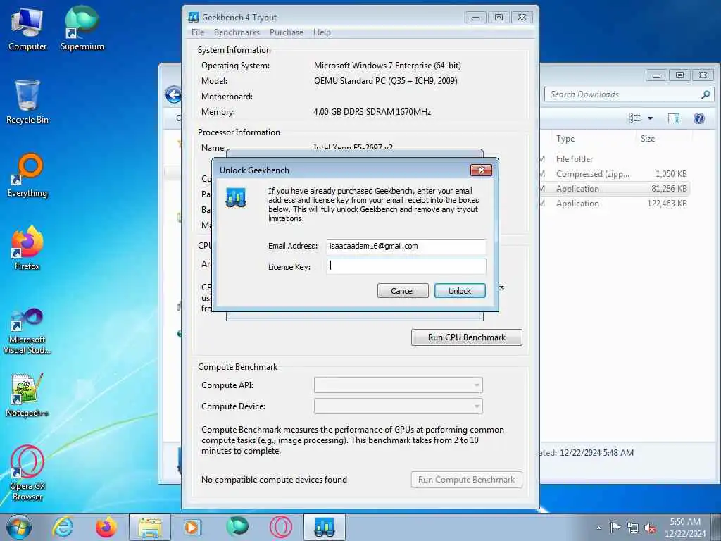Open the Benchmarks menu in Geekbench
The image size is (721, 541).
tap(237, 32)
